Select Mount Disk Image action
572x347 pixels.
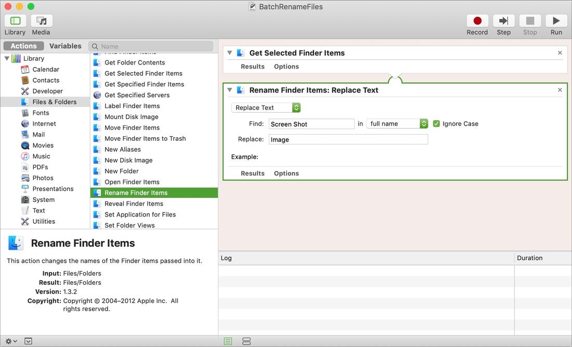coord(154,117)
